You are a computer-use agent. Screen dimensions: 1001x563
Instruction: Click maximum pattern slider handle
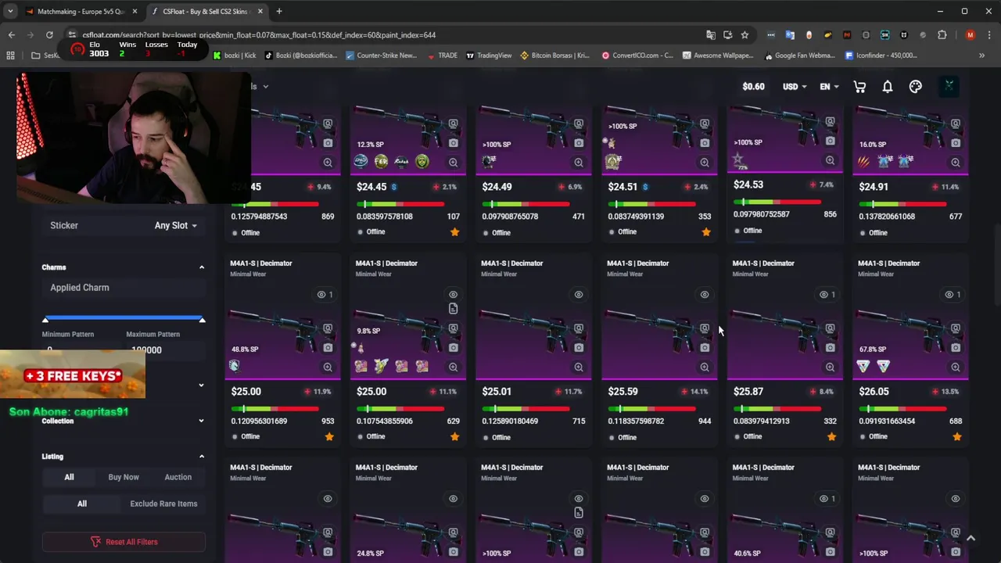pos(202,319)
